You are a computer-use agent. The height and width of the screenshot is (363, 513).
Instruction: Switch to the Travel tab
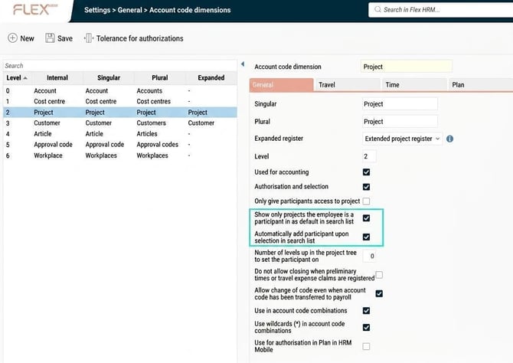click(348, 85)
